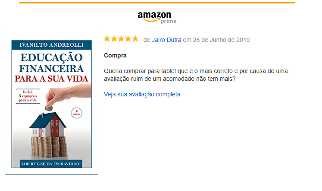Click the second rating star
This screenshot has height=191, width=322.
click(x=114, y=39)
